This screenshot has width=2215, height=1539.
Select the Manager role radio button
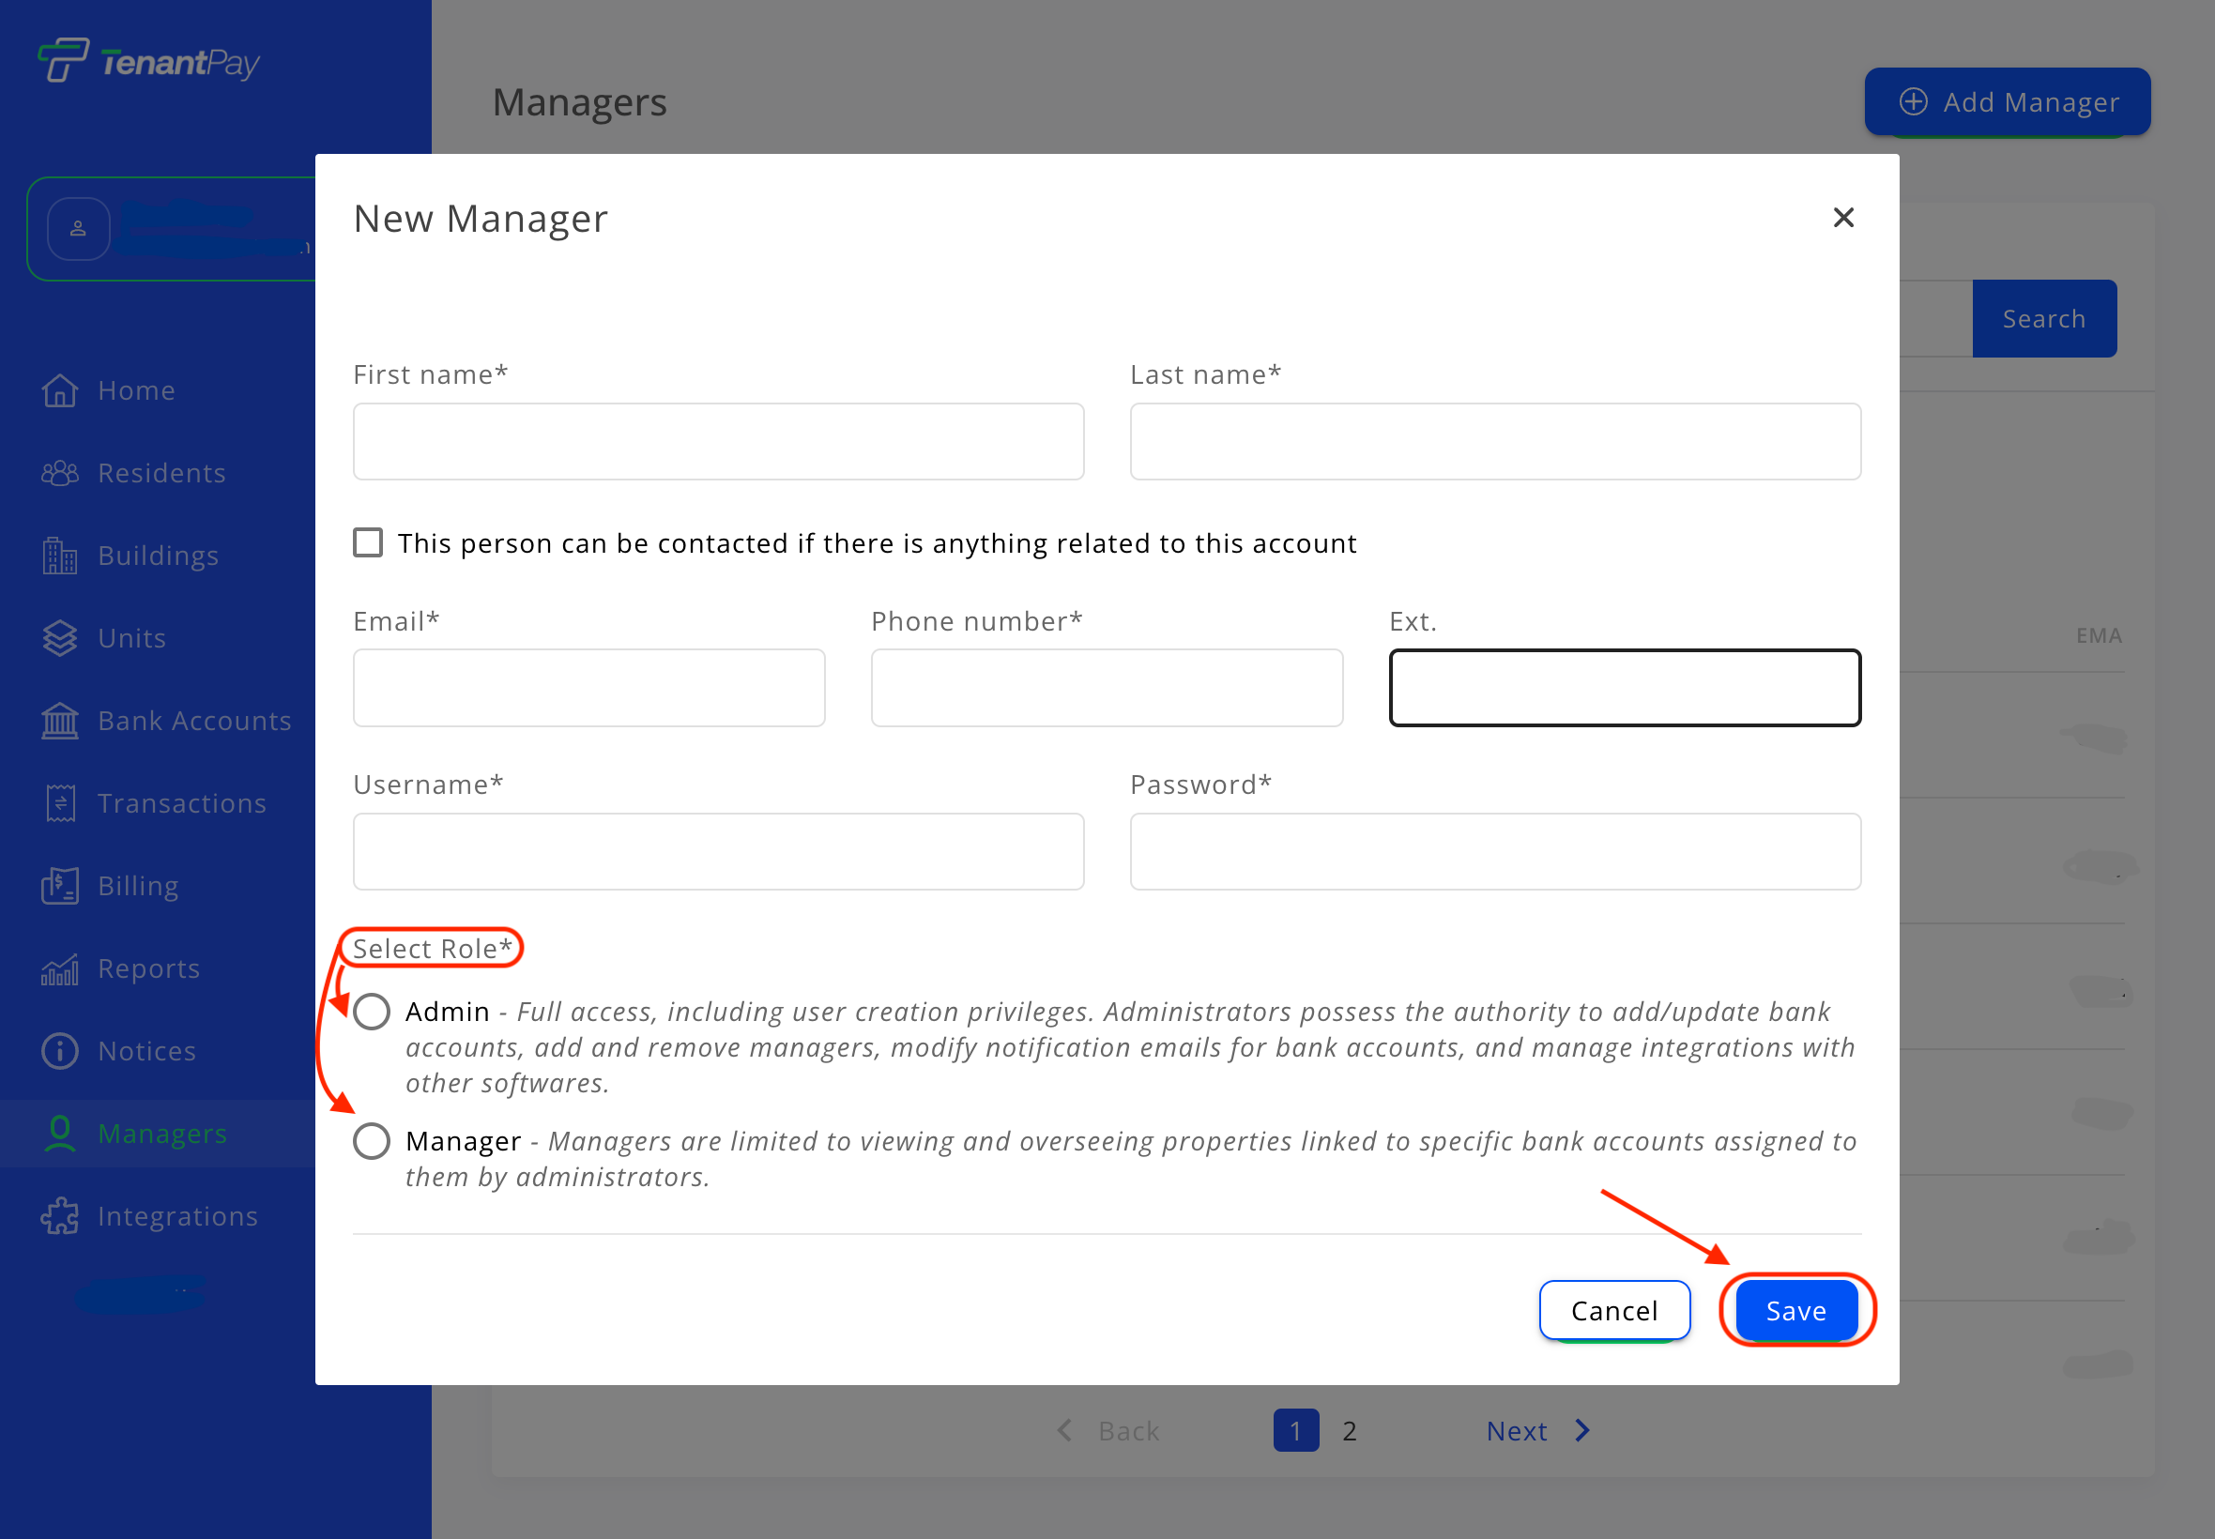pos(372,1141)
